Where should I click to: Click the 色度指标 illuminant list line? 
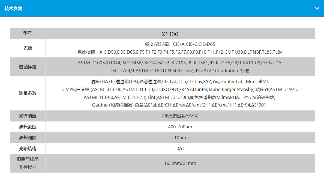(x=180, y=52)
